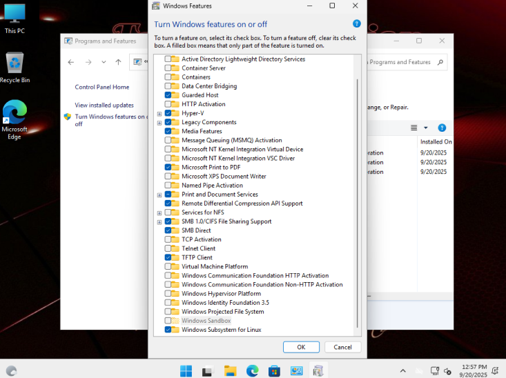Disable Media Features checkbox

click(168, 131)
